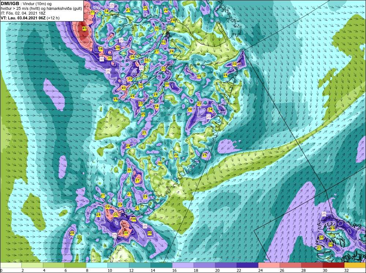Click the valid time "VT: Lau. 03.04.2021 06Z (+12 h)"
Viewport: 366px width, 273px height.
30,18
